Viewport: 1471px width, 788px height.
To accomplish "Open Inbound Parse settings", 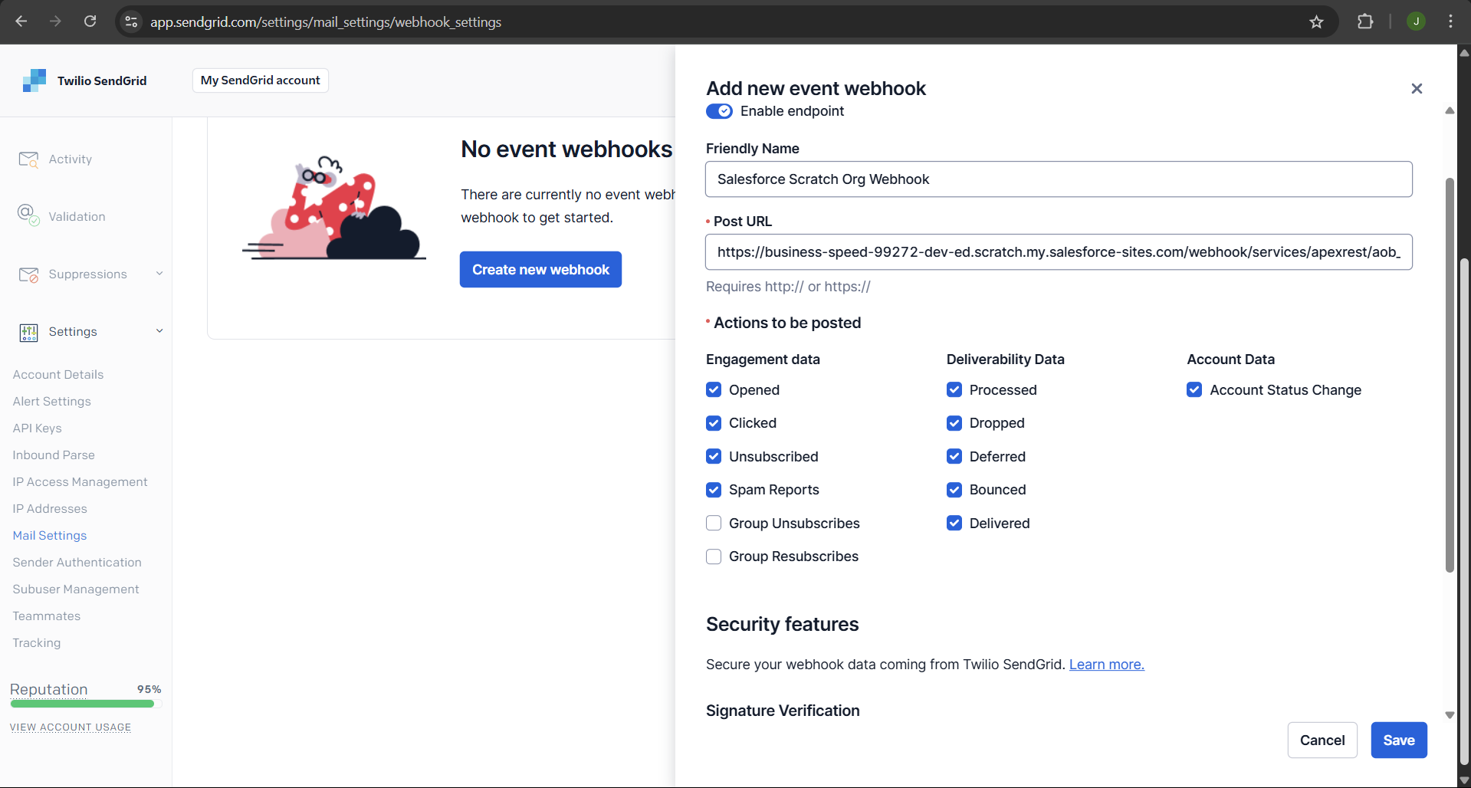I will tap(54, 455).
